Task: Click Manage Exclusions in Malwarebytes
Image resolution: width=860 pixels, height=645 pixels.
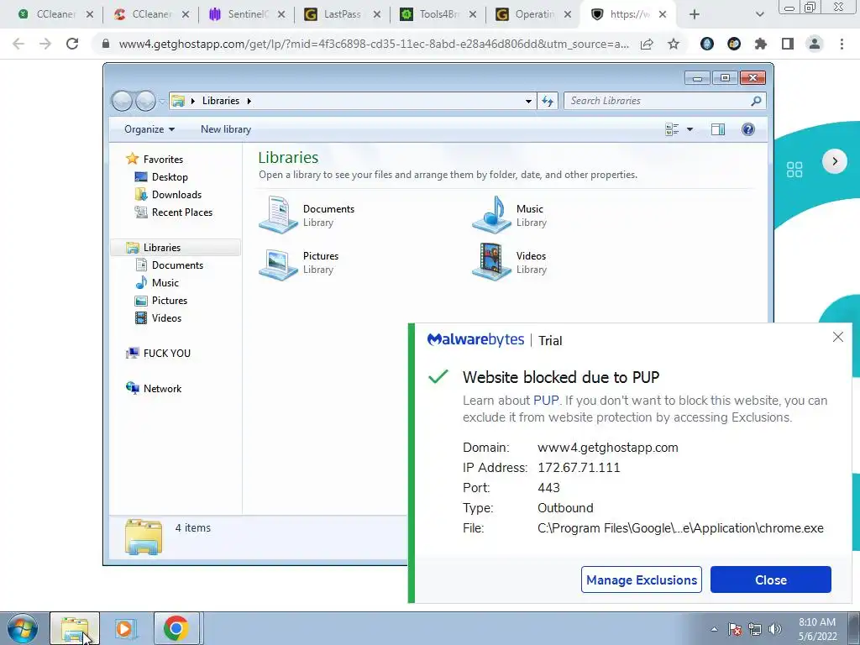Action: pos(641,579)
